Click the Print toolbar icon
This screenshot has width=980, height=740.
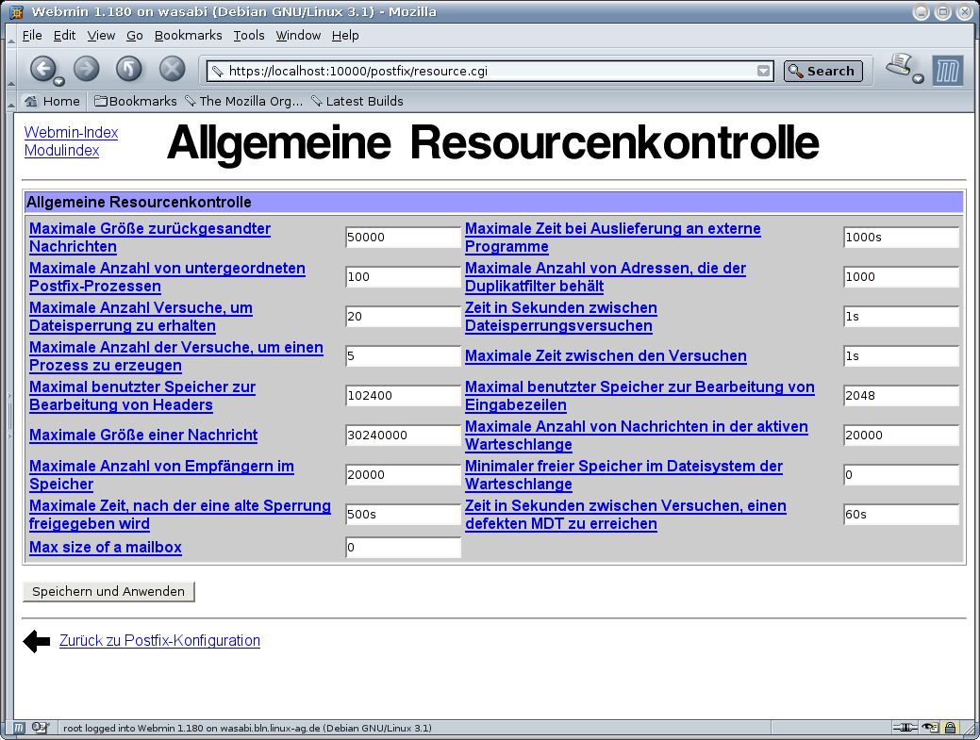(x=899, y=65)
